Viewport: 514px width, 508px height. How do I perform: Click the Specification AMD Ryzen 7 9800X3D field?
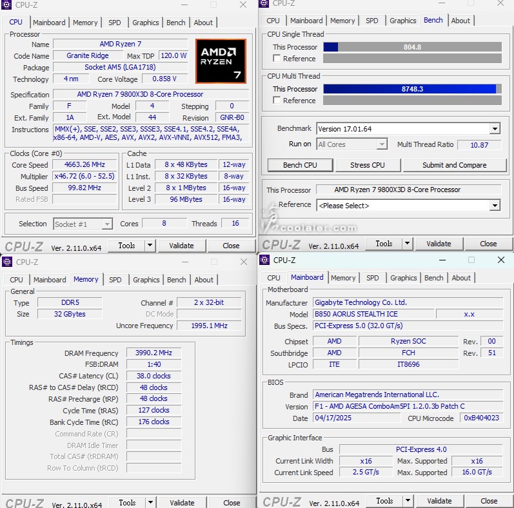(151, 94)
